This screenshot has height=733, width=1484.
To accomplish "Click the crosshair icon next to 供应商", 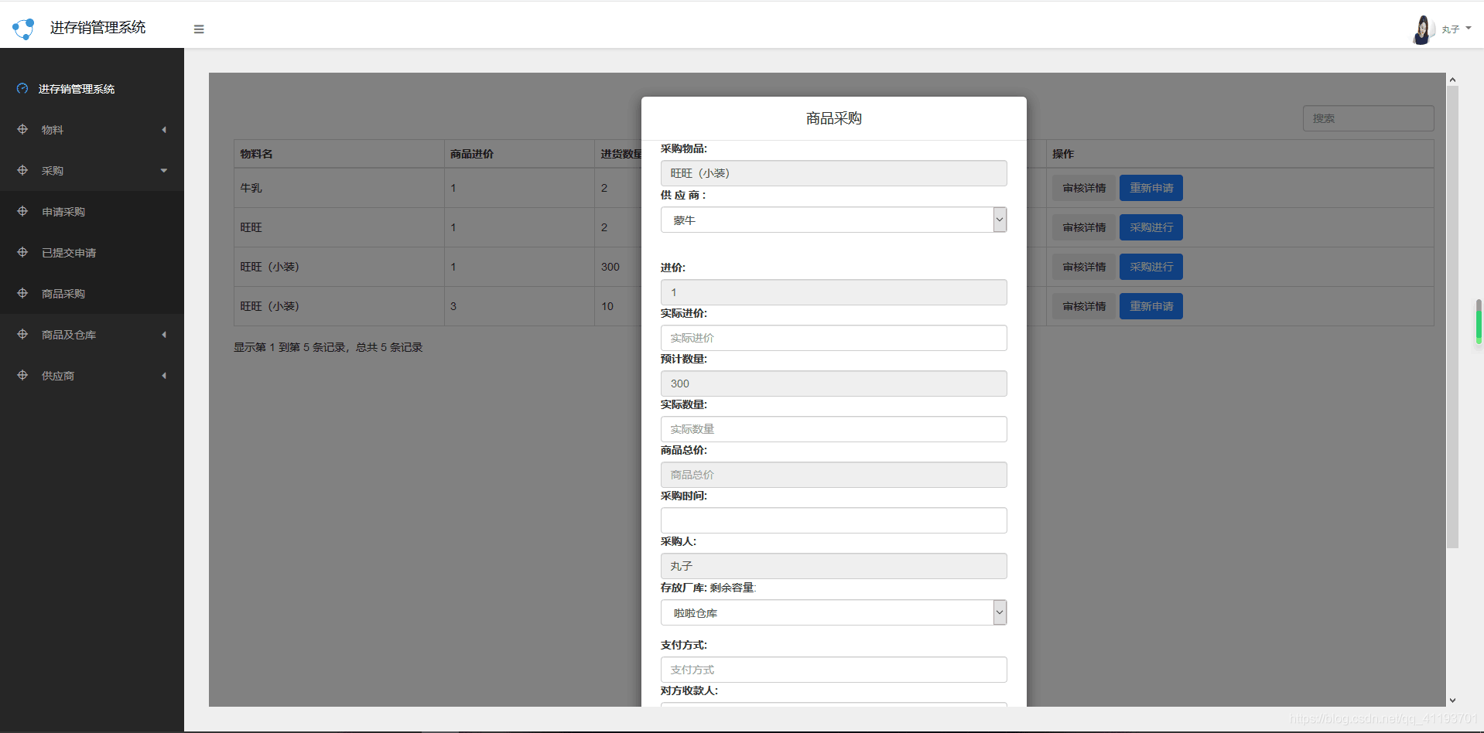I will coord(22,375).
